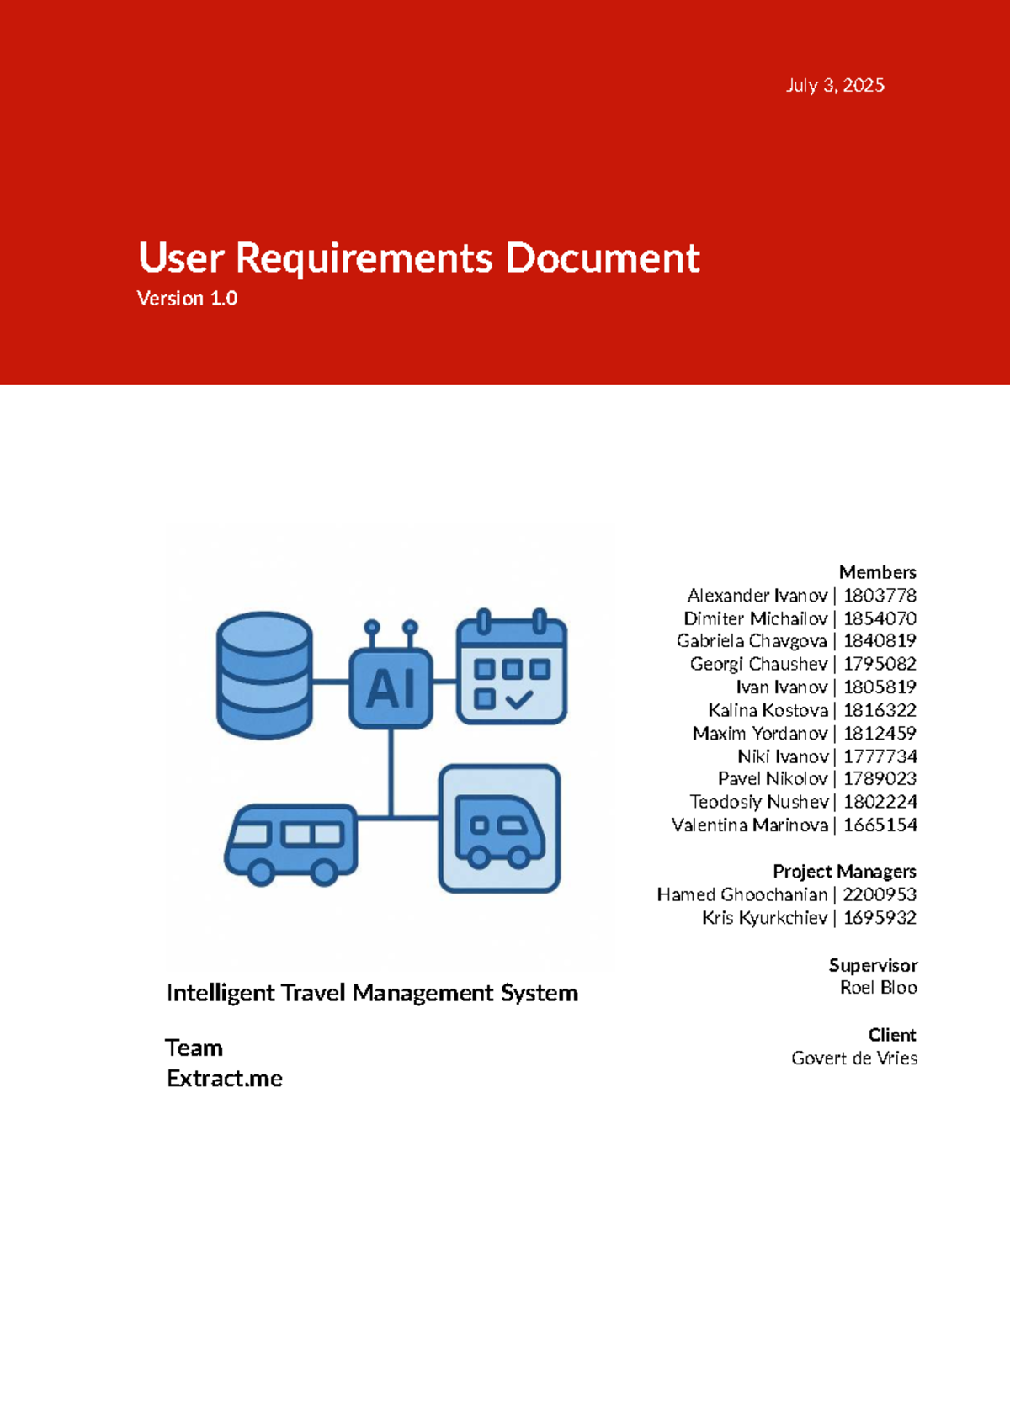Image resolution: width=1010 pixels, height=1427 pixels.
Task: Click the row 'Gabriela Chavgova | 1840819'
Action: pyautogui.click(x=796, y=641)
